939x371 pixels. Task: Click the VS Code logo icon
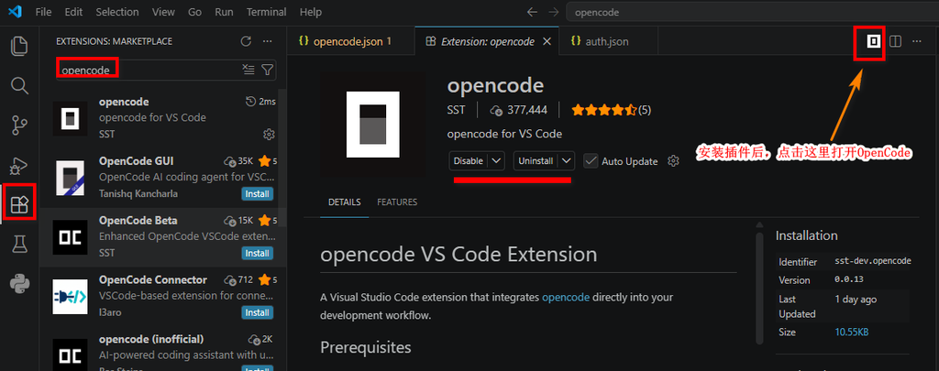tap(15, 12)
